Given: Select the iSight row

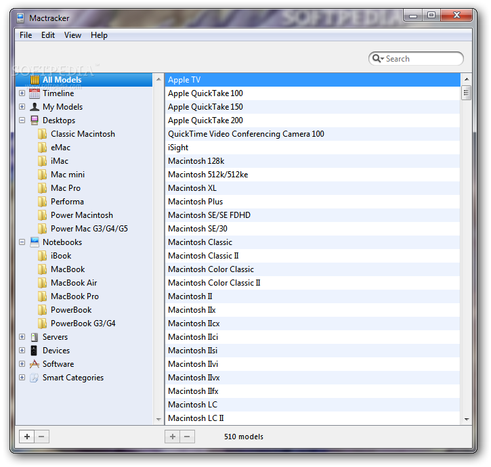Looking at the screenshot, I should coord(312,148).
